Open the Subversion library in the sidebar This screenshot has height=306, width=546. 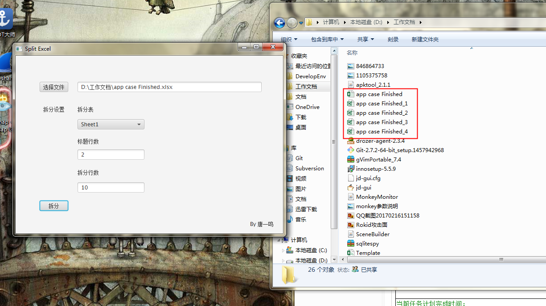305,169
